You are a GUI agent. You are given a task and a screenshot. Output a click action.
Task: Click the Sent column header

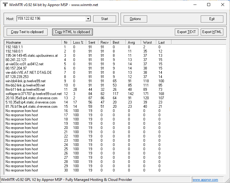tap(92, 42)
